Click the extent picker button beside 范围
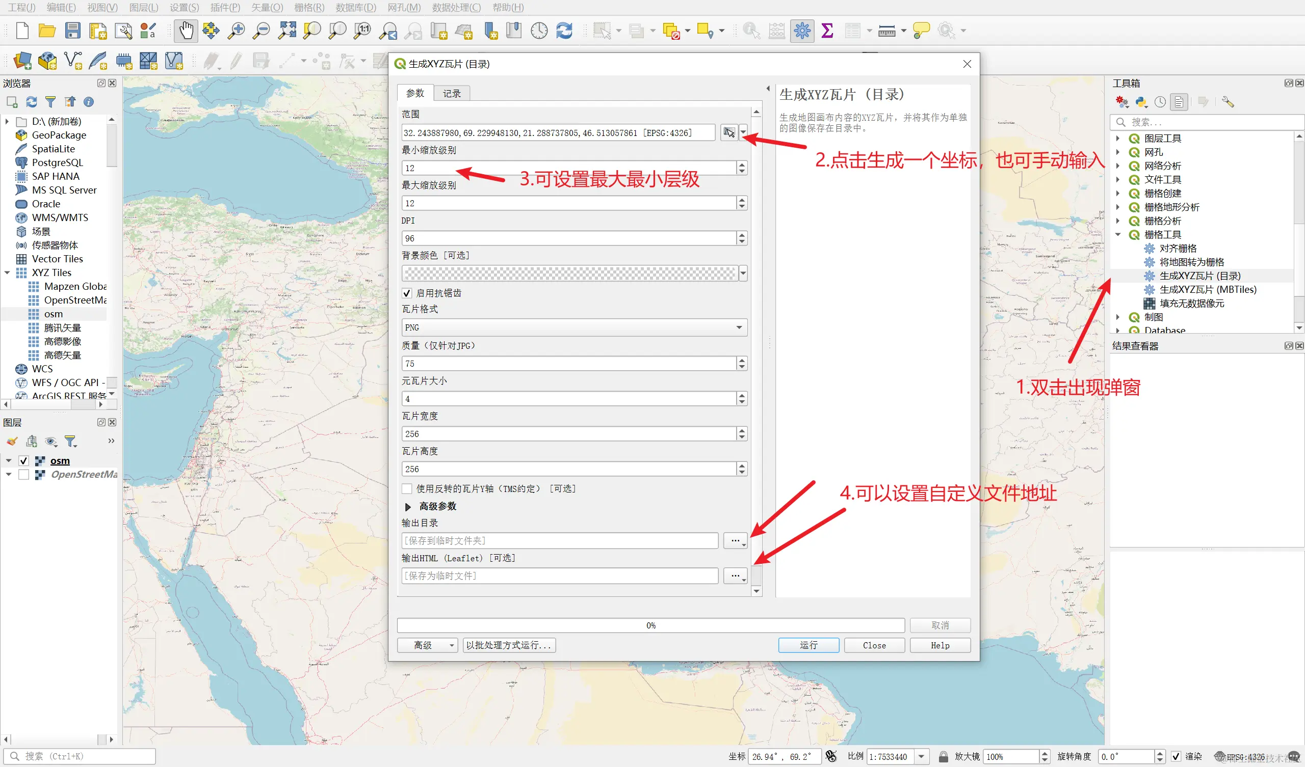Screen dimensions: 1305x767 (729, 132)
